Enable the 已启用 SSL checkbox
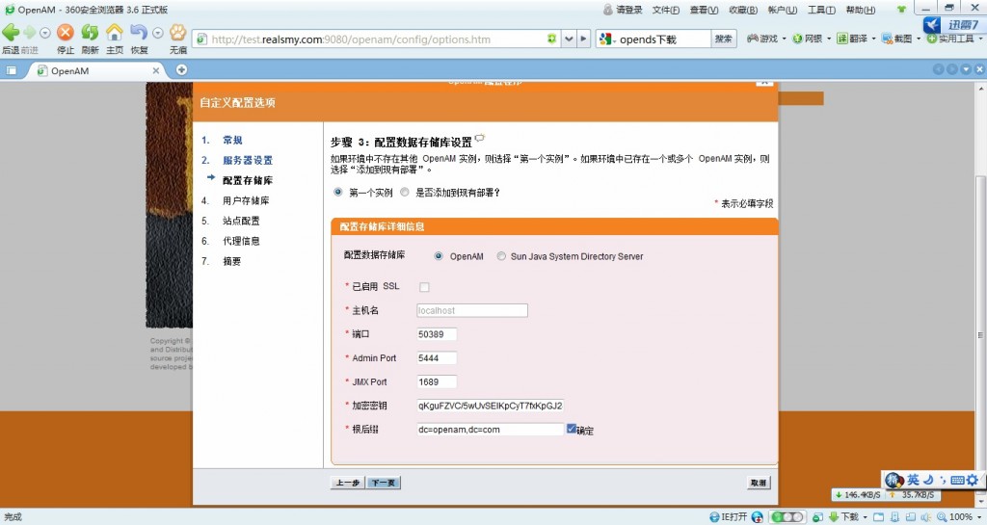The image size is (987, 525). point(424,287)
